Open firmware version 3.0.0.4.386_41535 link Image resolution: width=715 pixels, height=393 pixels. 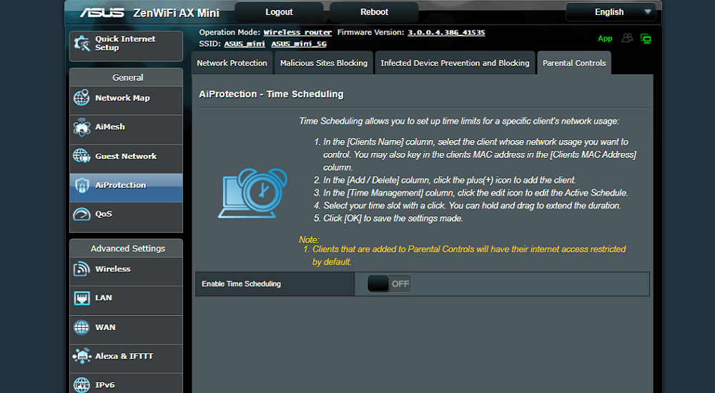pos(446,32)
